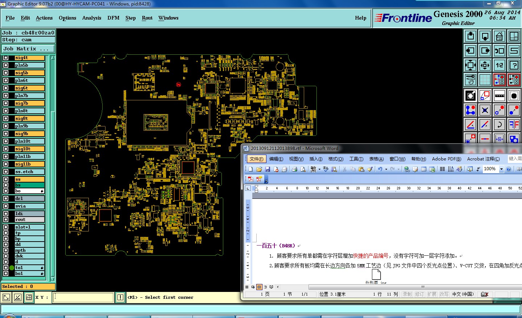Click the Format Painter brush icon in Word

(370, 169)
